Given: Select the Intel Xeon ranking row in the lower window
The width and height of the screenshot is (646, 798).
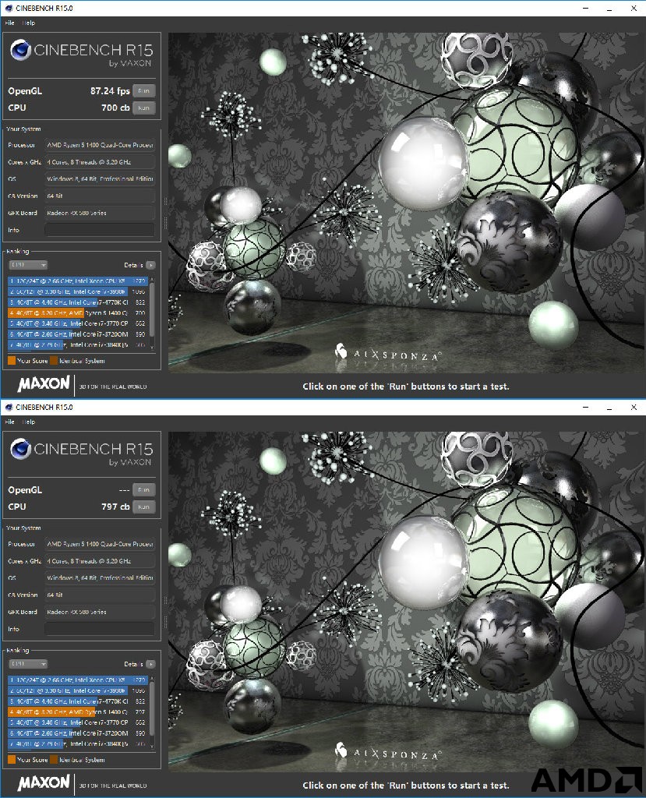Looking at the screenshot, I should (x=78, y=680).
